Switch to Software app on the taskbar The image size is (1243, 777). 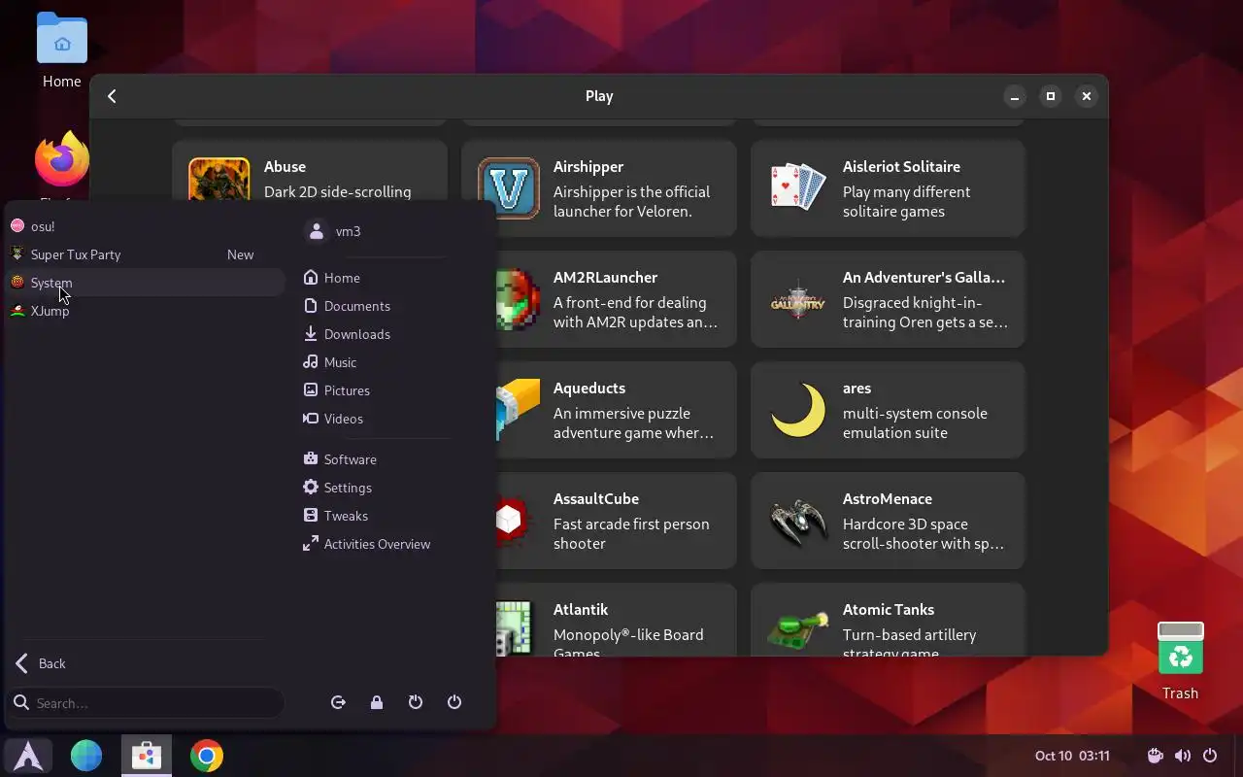coord(147,756)
